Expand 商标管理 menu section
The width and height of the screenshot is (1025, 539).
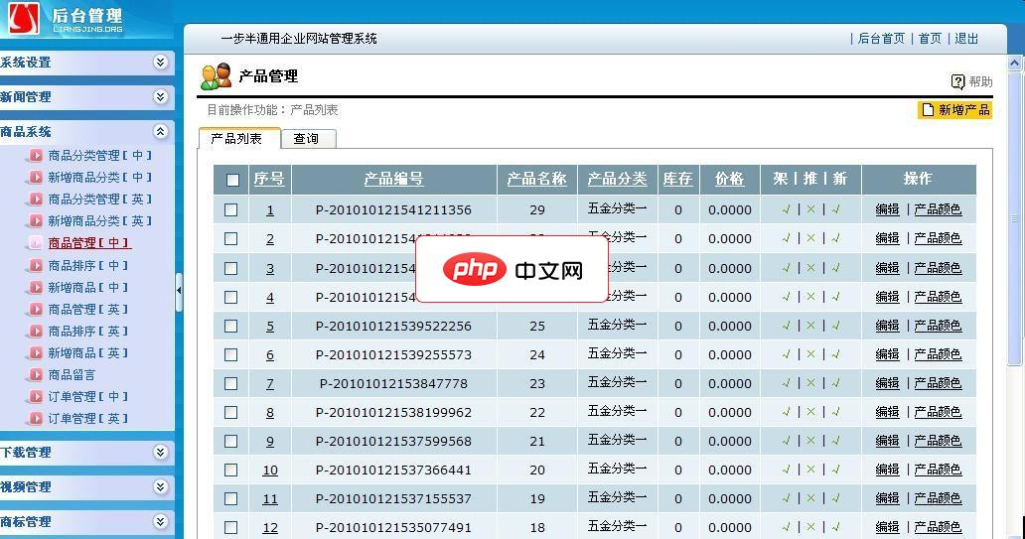pyautogui.click(x=160, y=521)
